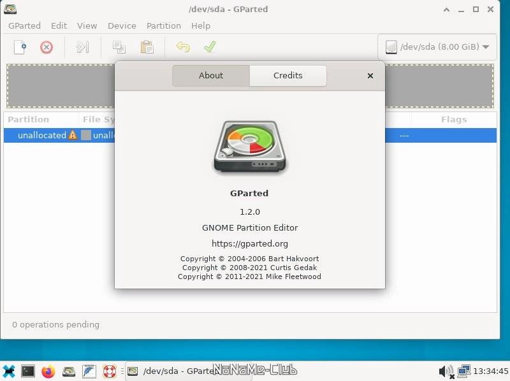Click the Paste partition clipboard icon
Image resolution: width=510 pixels, height=381 pixels.
pos(147,47)
